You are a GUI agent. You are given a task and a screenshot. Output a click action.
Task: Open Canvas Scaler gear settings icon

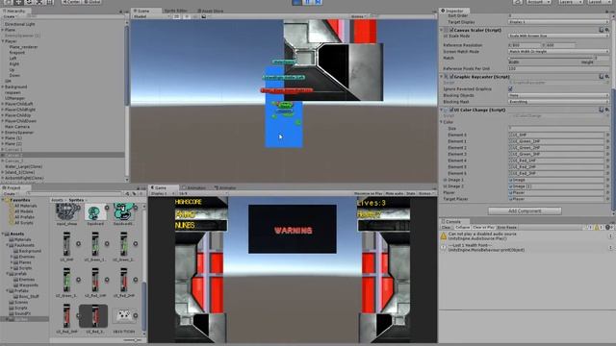607,30
